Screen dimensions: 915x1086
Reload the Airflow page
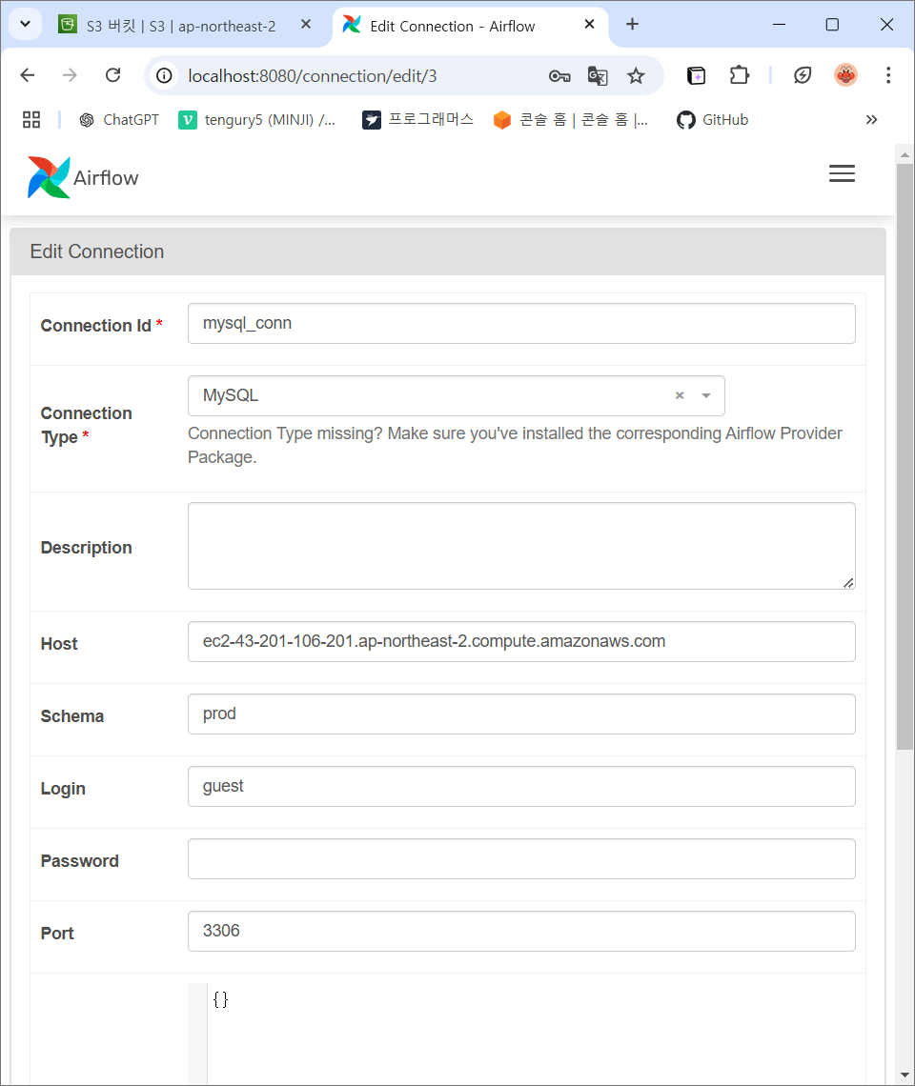(113, 75)
